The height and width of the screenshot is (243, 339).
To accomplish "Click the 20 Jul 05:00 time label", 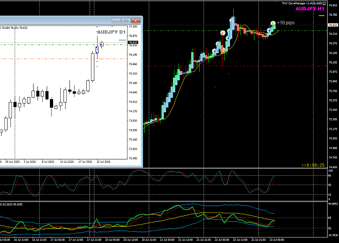I will (112, 240).
